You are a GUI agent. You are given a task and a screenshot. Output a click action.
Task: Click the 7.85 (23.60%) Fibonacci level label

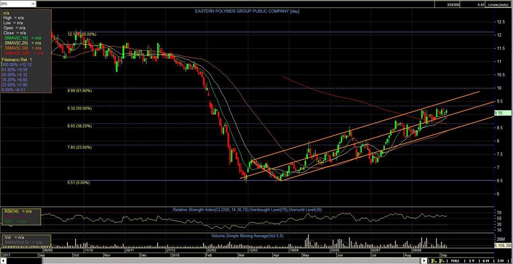[80, 147]
